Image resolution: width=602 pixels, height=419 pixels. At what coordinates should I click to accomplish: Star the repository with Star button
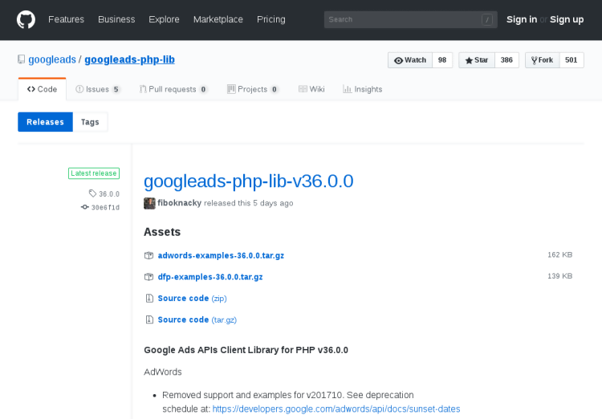[x=477, y=60]
